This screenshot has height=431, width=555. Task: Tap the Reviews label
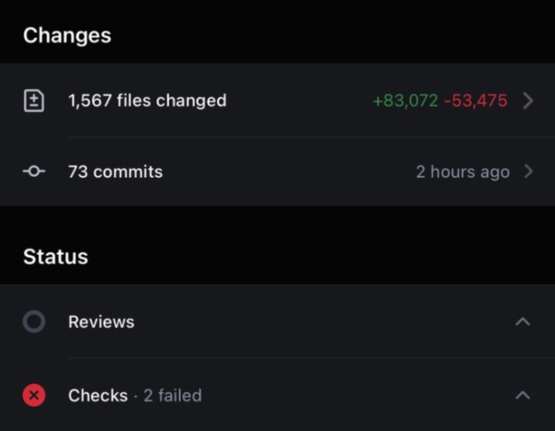coord(101,322)
